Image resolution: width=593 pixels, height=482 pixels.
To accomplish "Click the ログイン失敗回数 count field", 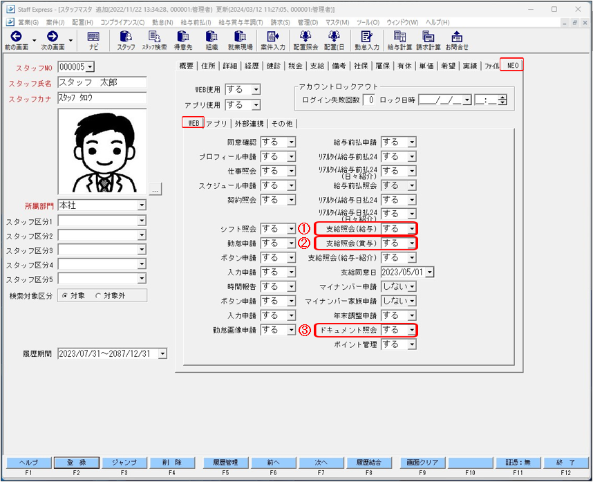I will pyautogui.click(x=369, y=100).
